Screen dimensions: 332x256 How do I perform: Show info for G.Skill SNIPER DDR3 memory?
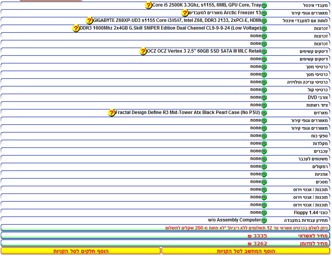click(76, 28)
